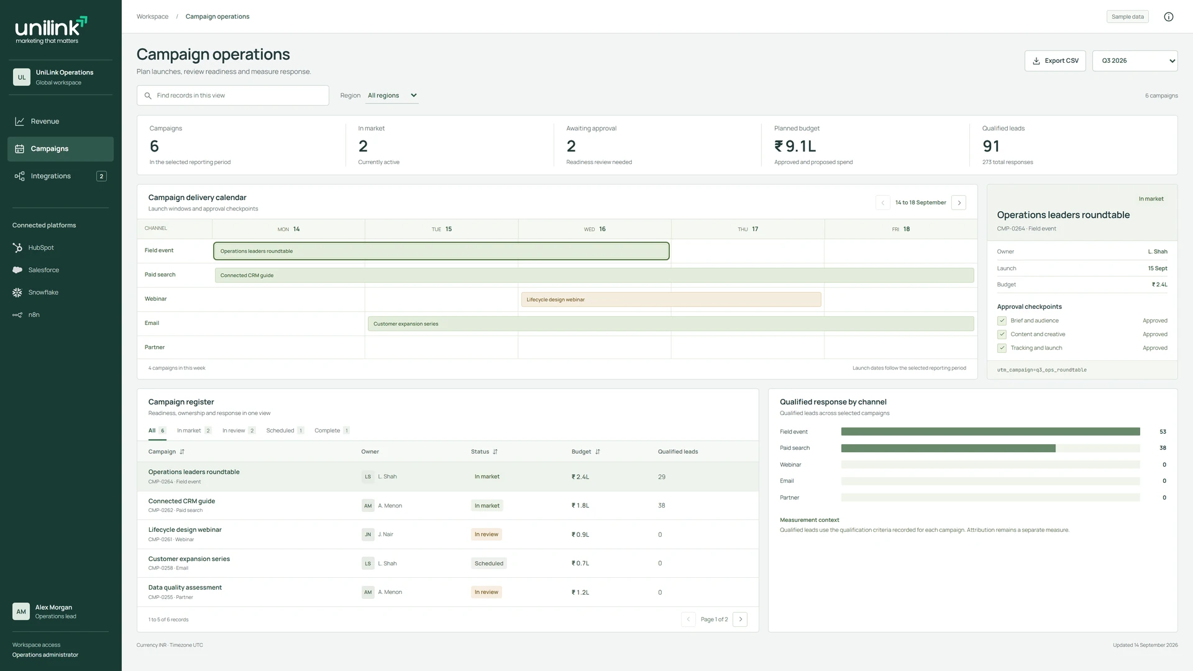Select the Customer expansion series calendar bar

(x=671, y=324)
